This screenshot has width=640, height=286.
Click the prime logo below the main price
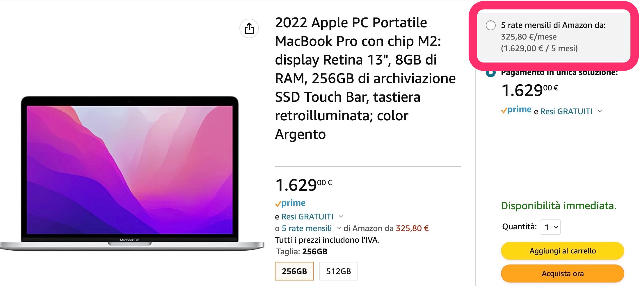tap(290, 203)
